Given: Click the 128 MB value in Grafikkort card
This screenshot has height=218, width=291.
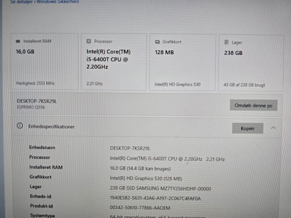Looking at the screenshot, I should tap(164, 52).
